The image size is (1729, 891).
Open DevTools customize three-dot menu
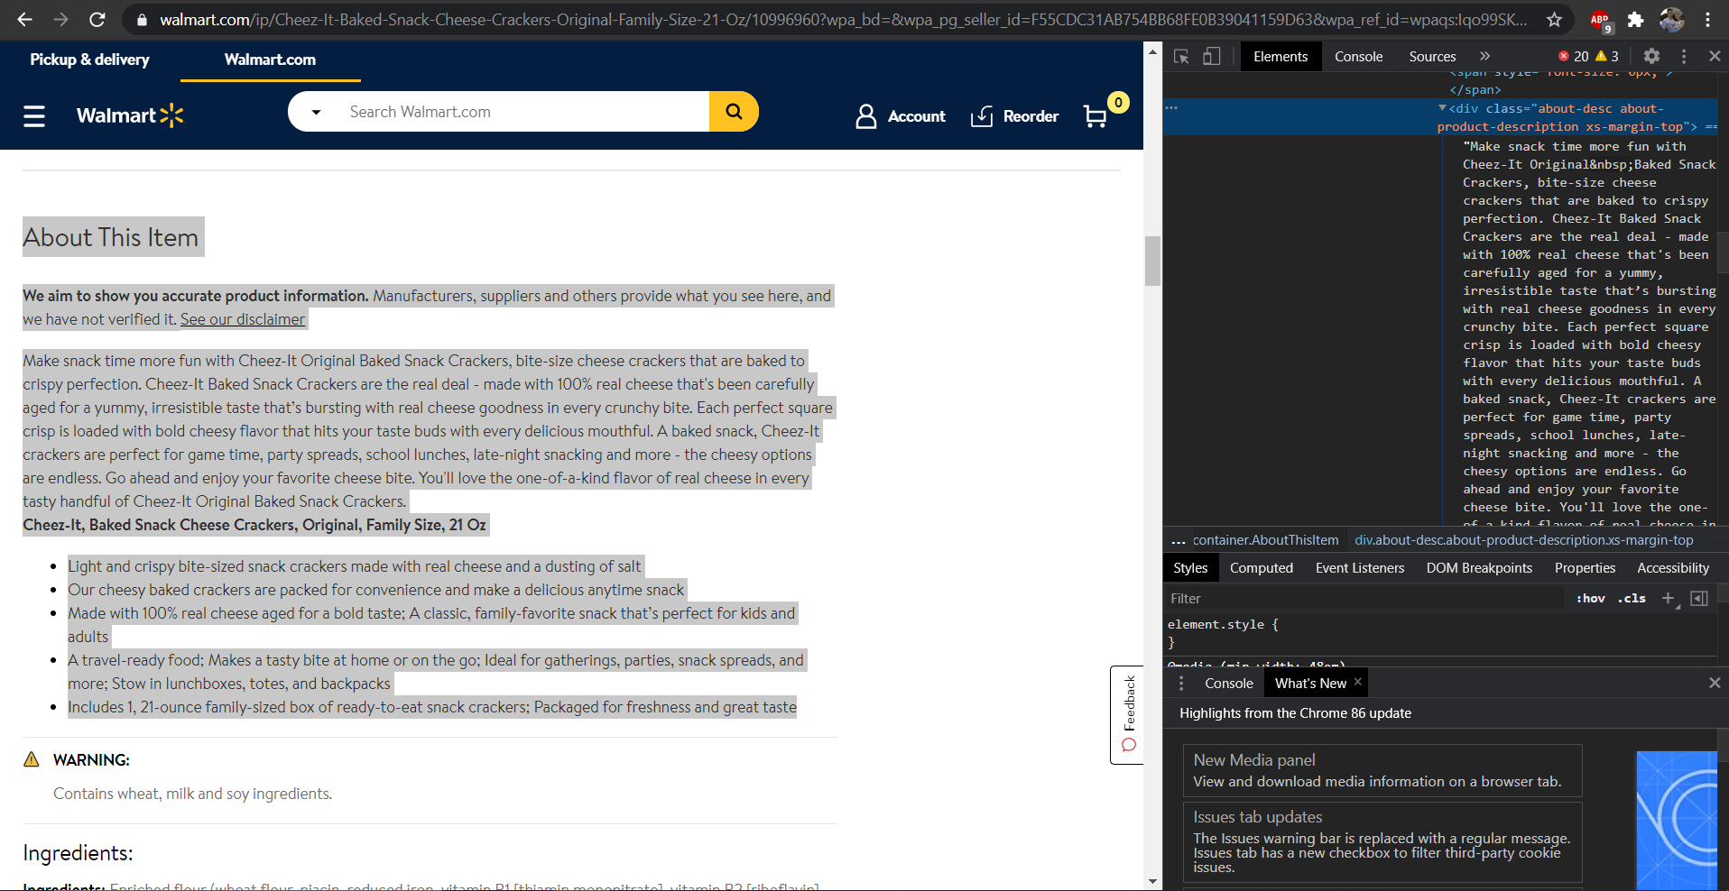pos(1684,56)
